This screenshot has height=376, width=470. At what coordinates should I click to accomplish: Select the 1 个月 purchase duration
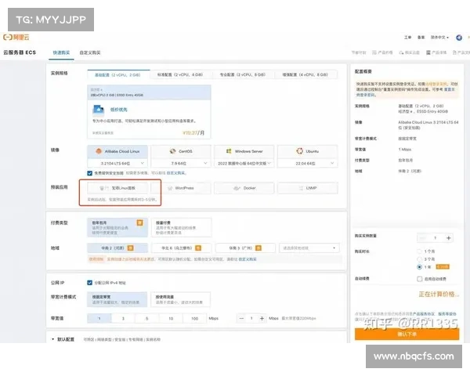(420, 251)
